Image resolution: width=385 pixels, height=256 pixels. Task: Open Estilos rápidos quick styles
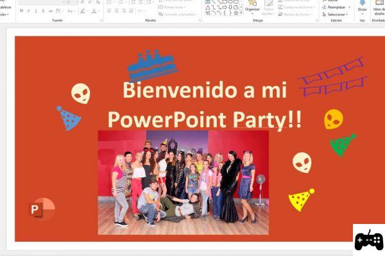coord(269,8)
